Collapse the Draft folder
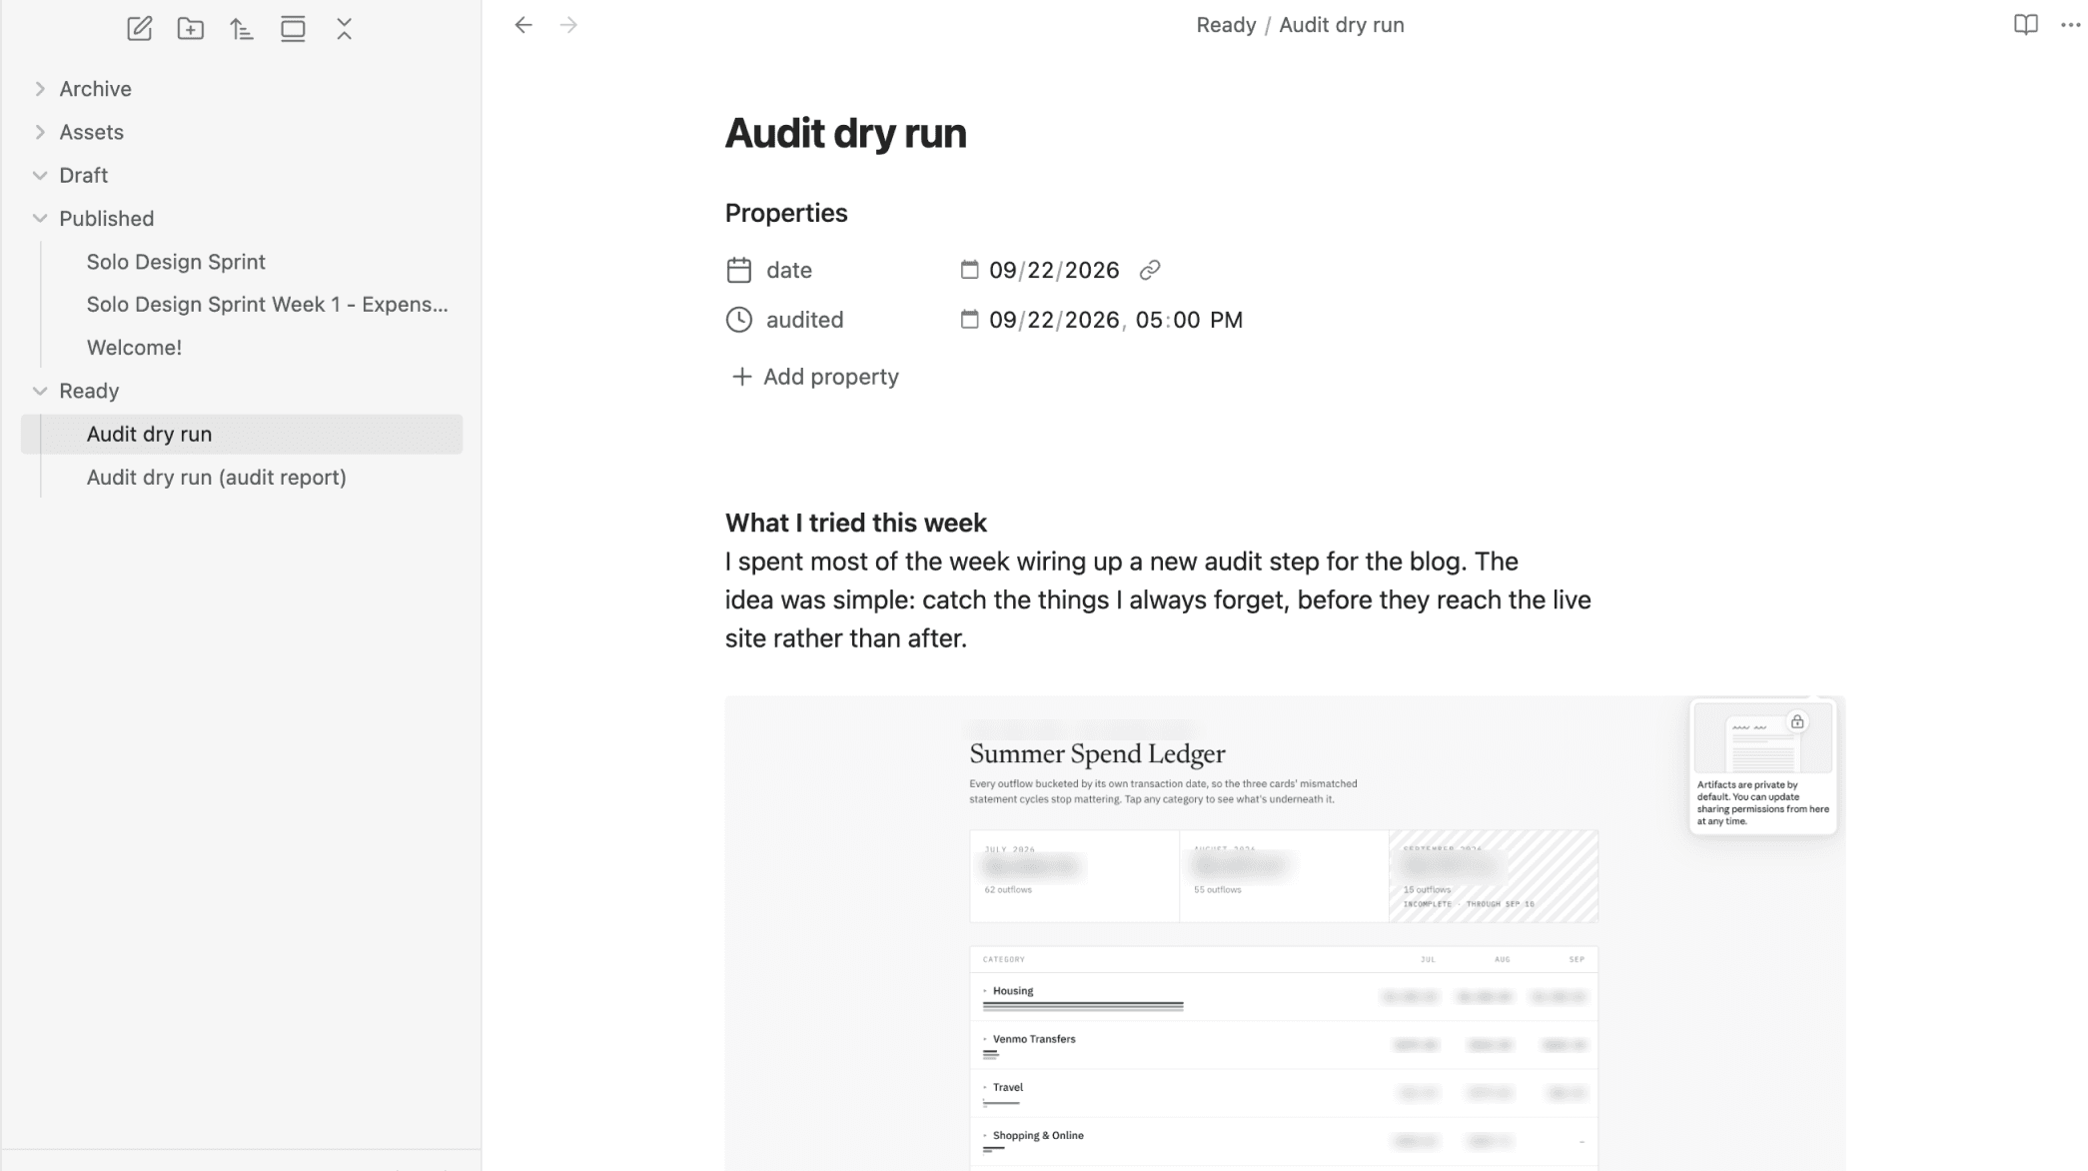Viewport: 2088px width, 1171px height. [40, 175]
